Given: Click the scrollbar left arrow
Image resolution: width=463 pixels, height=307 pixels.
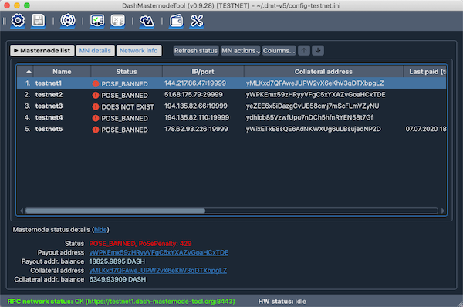Looking at the screenshot, I should coord(22,211).
